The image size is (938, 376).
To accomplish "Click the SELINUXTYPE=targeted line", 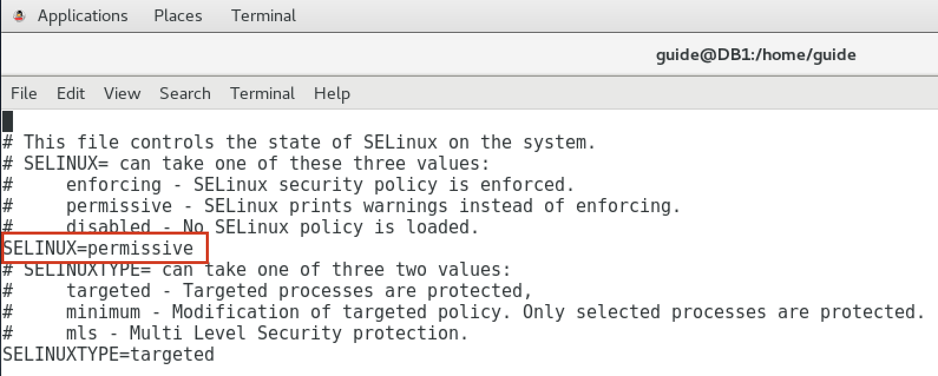I will tap(109, 354).
